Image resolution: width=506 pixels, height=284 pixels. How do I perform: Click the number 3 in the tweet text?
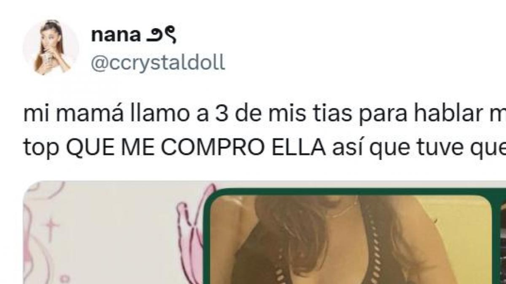[222, 114]
